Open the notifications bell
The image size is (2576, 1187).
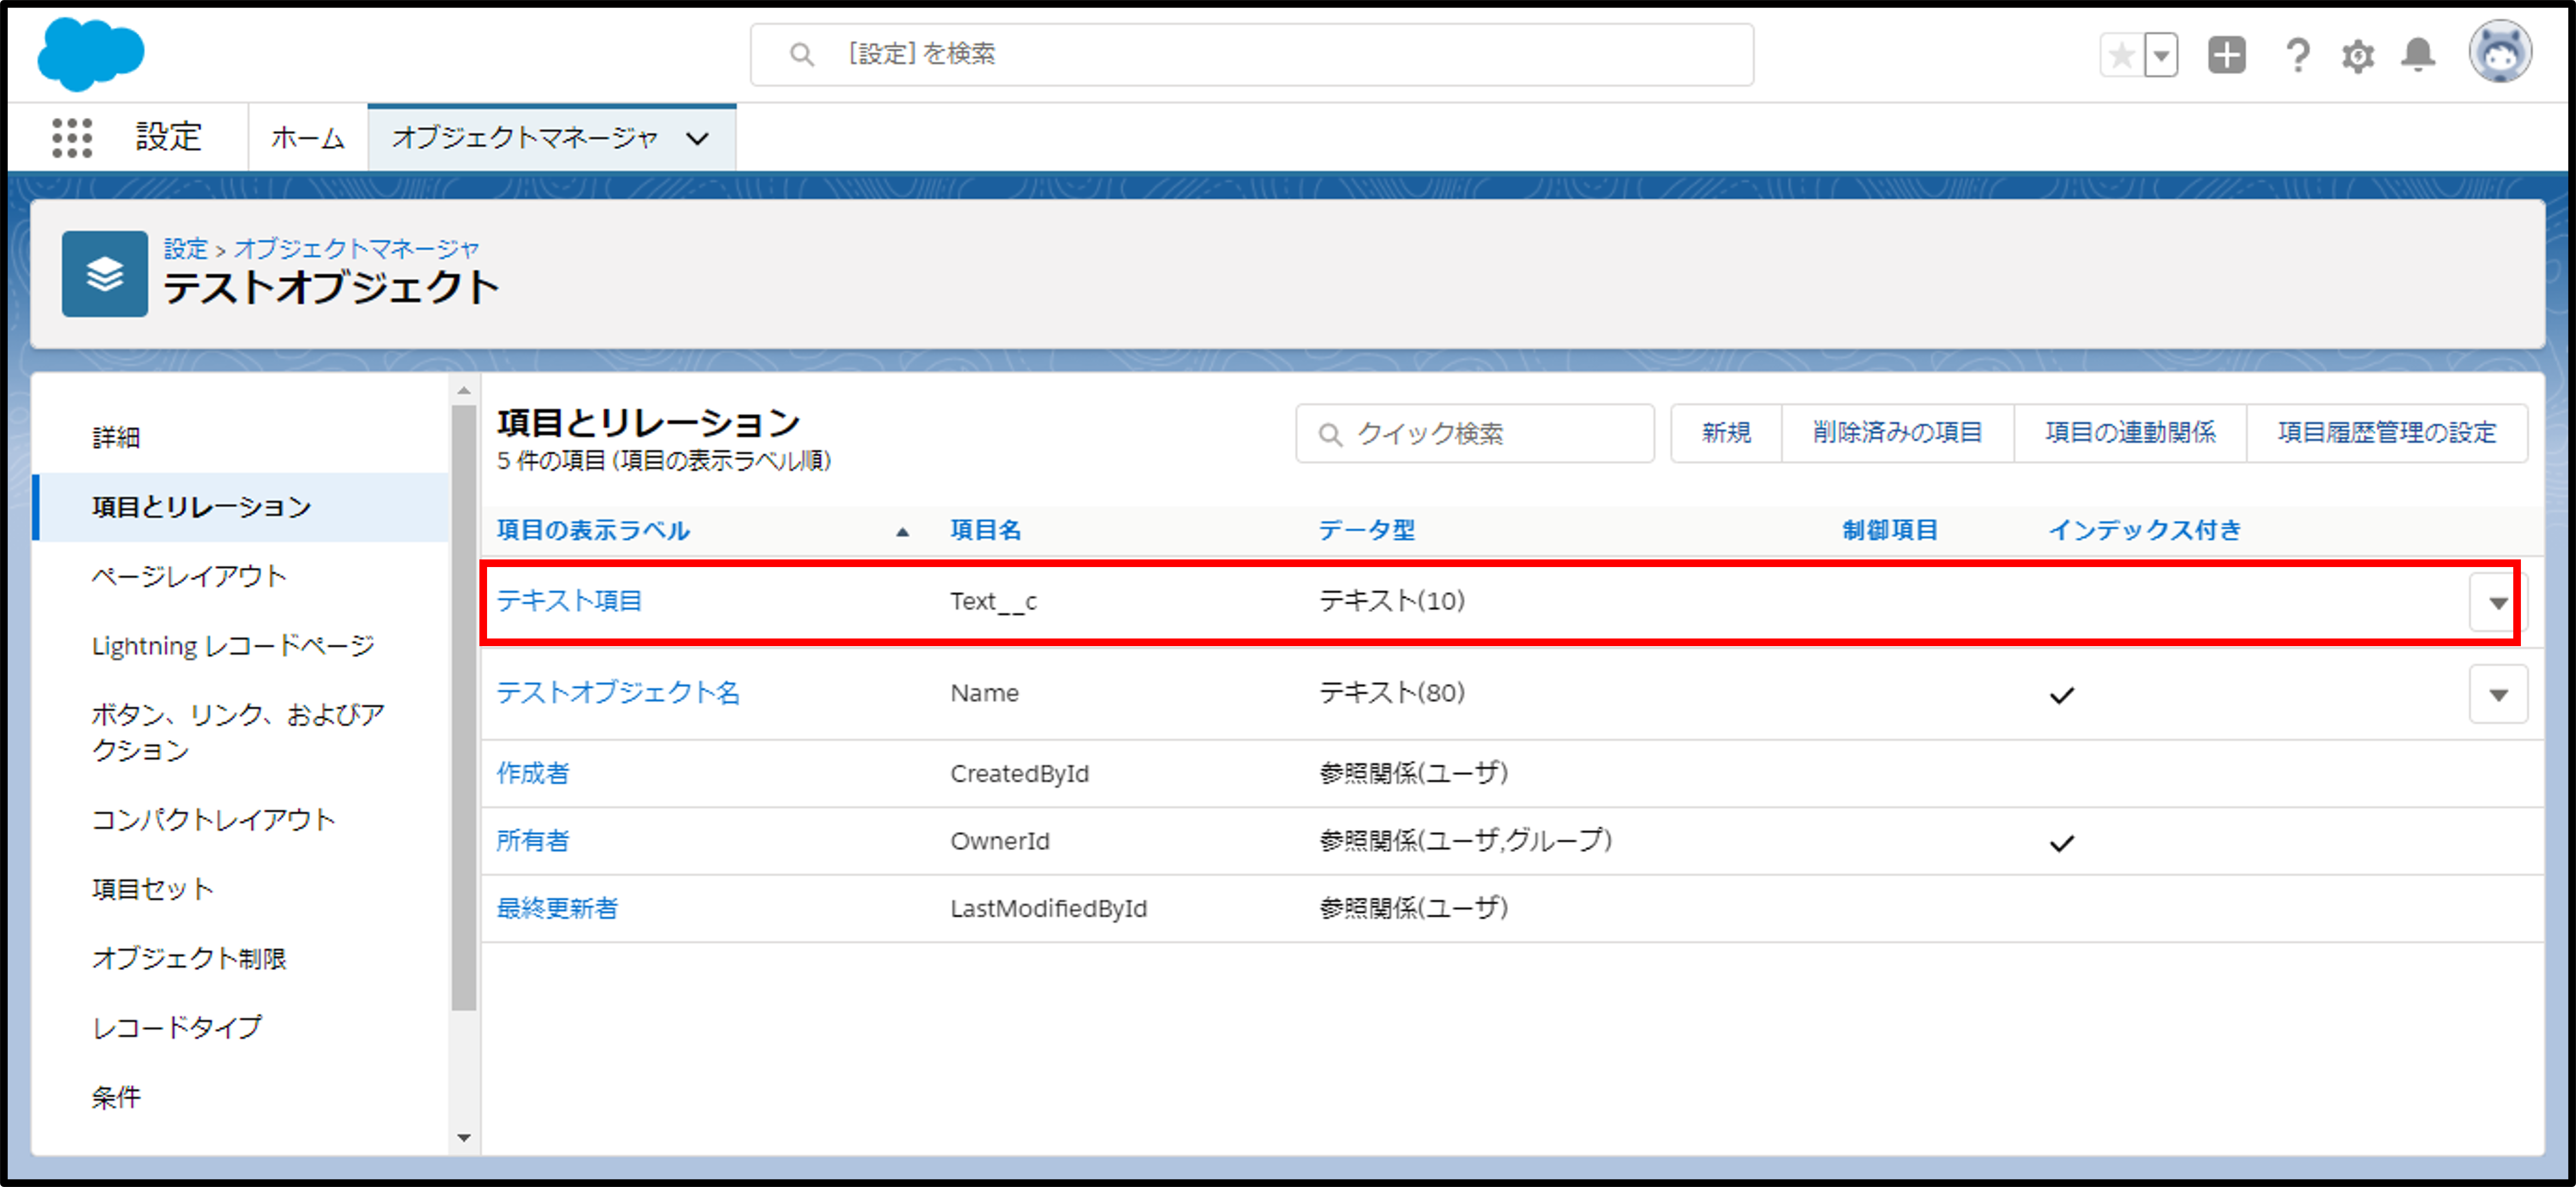(x=2417, y=55)
